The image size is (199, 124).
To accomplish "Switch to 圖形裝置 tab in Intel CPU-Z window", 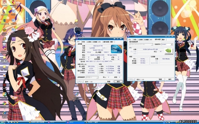I will click(106, 42).
